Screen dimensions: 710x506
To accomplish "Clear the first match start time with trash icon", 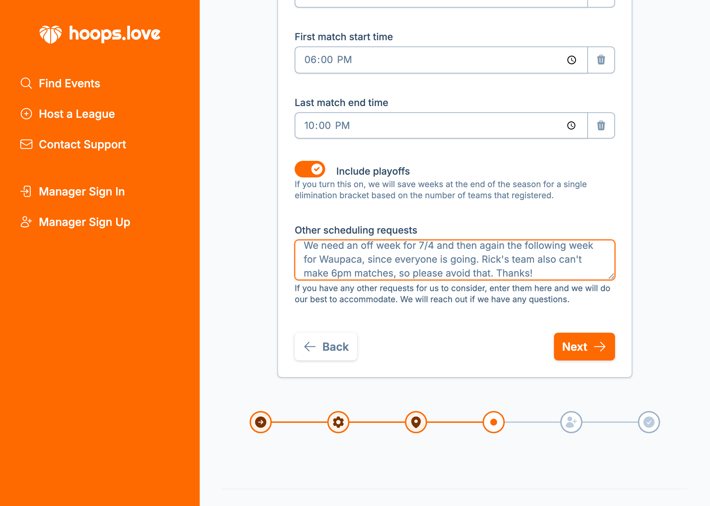I will tap(601, 60).
